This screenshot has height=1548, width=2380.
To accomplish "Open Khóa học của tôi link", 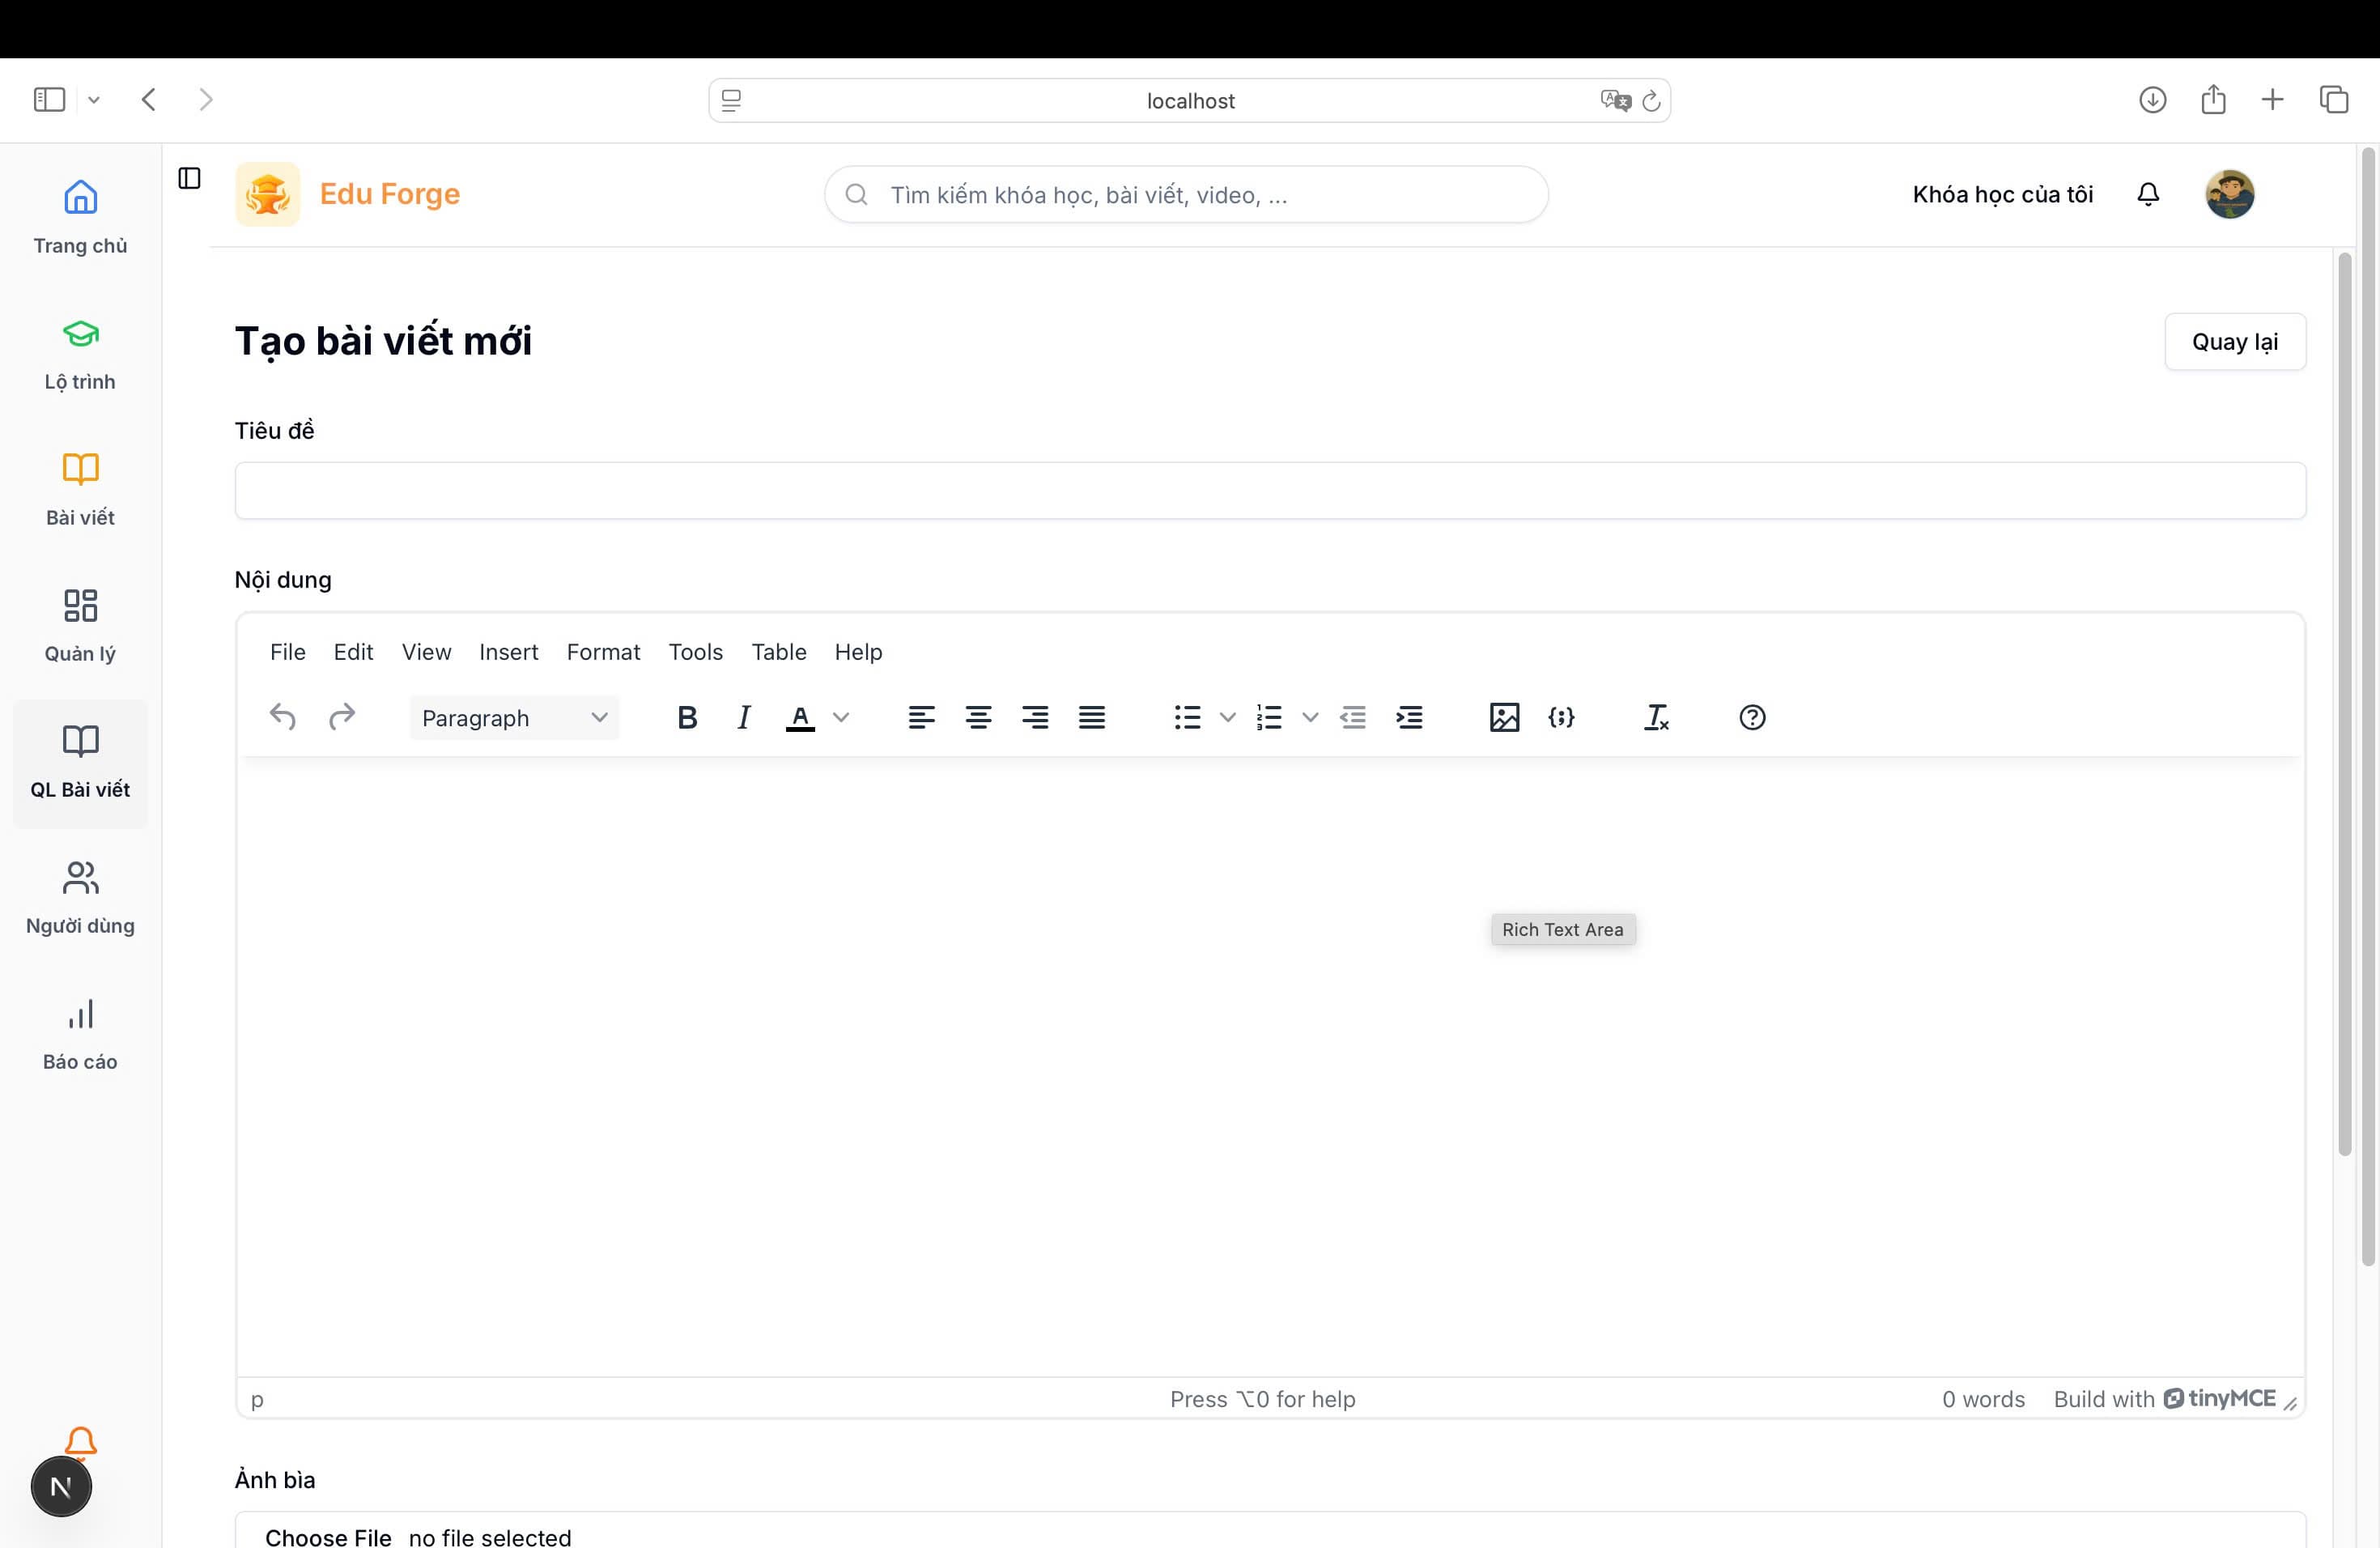I will pos(2002,194).
